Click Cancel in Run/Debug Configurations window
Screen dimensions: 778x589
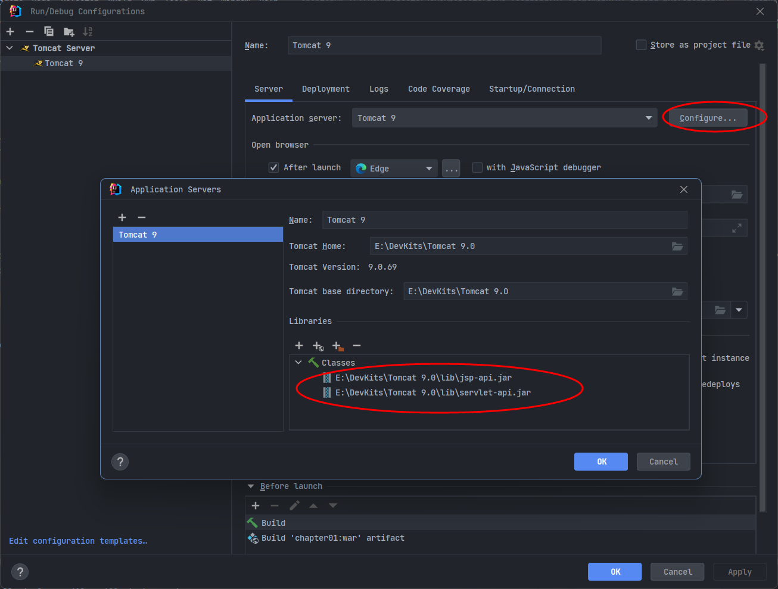click(677, 572)
